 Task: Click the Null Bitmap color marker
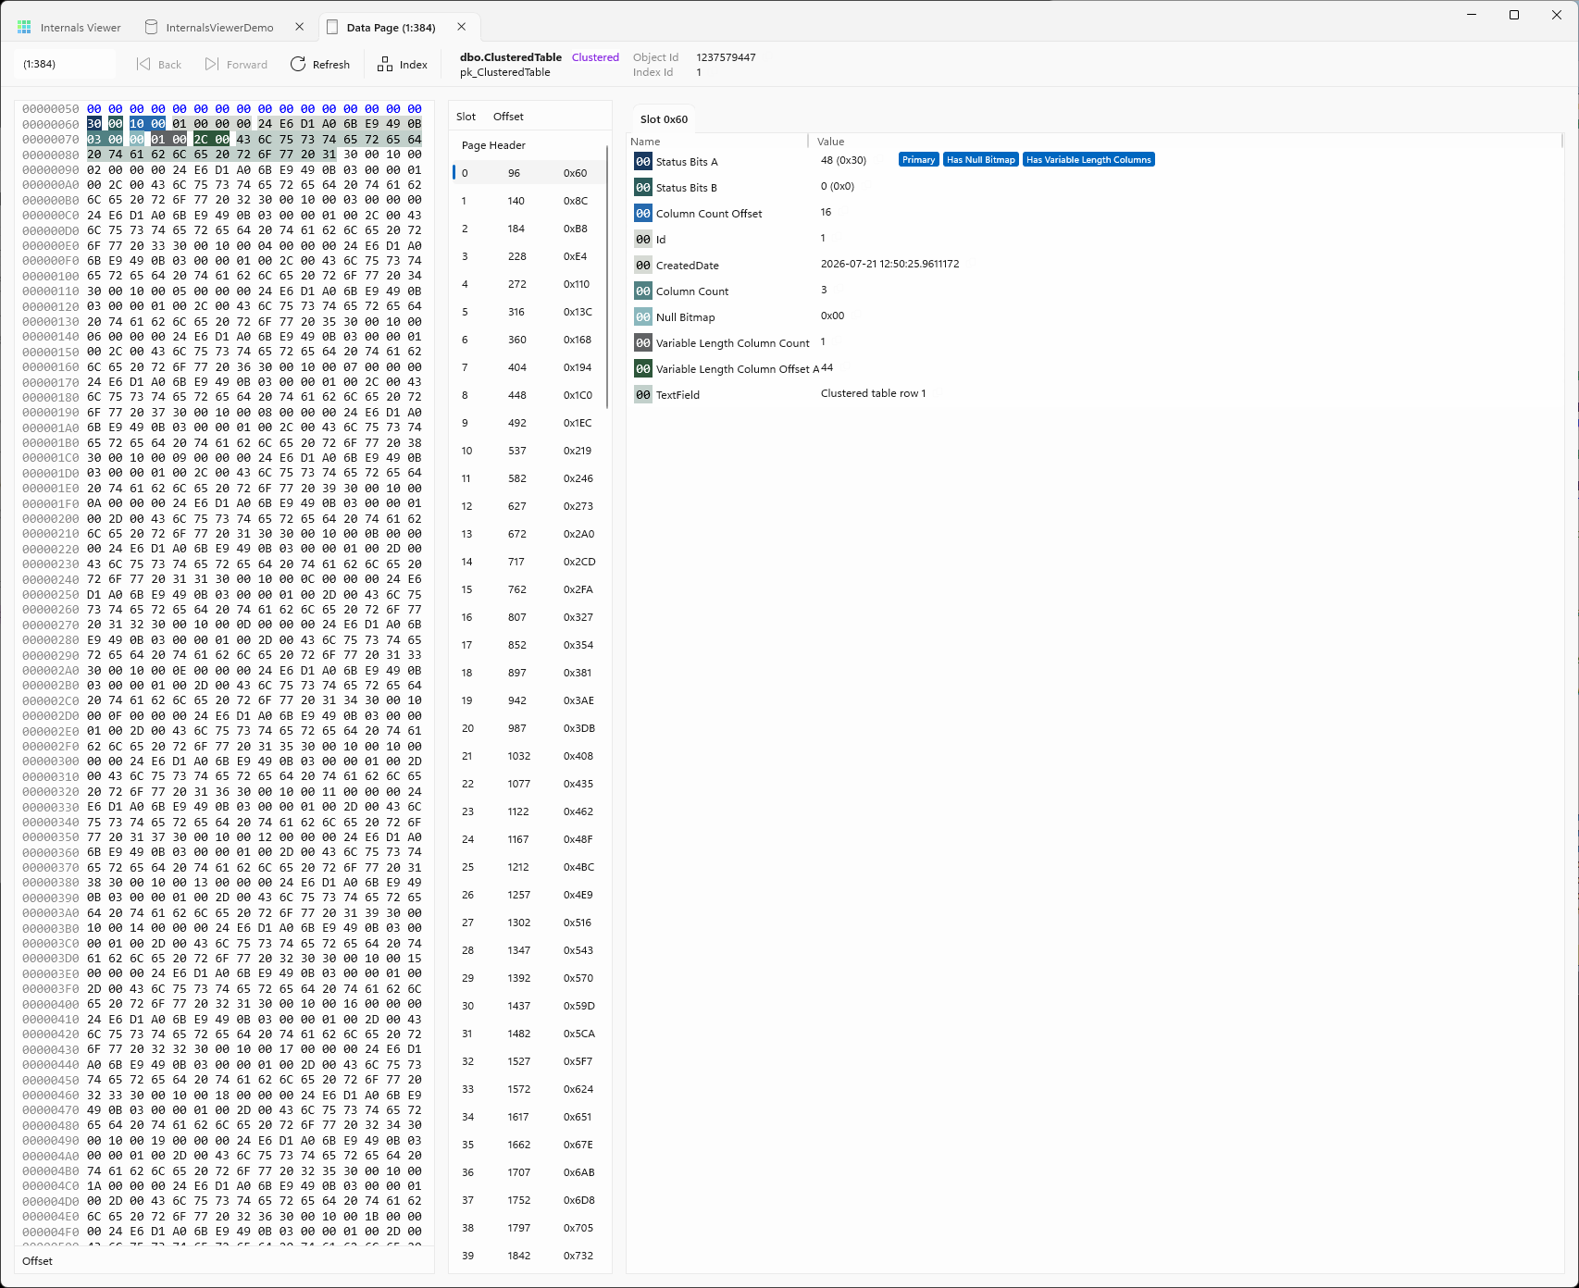pyautogui.click(x=643, y=317)
